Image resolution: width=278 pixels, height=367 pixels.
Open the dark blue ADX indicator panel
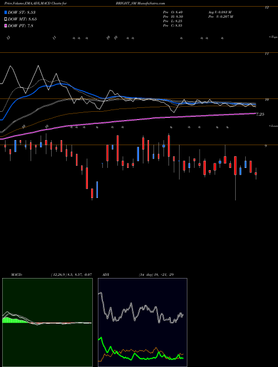click(142, 323)
